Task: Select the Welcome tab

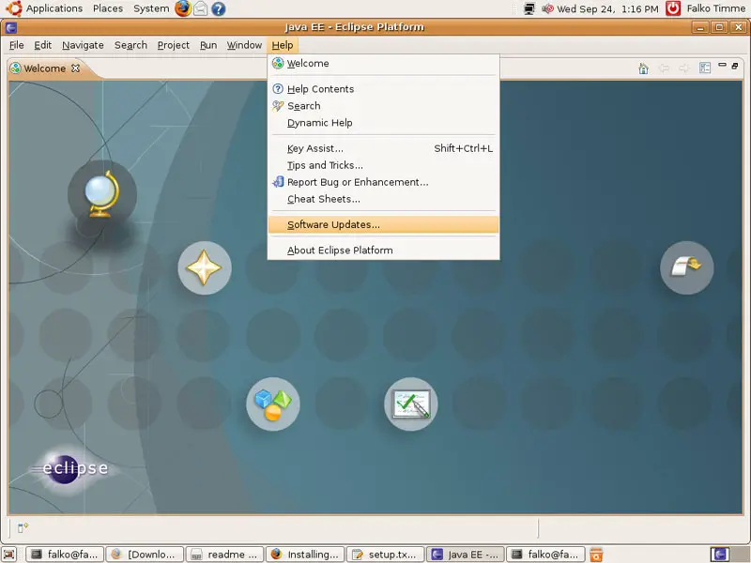Action: [x=44, y=68]
